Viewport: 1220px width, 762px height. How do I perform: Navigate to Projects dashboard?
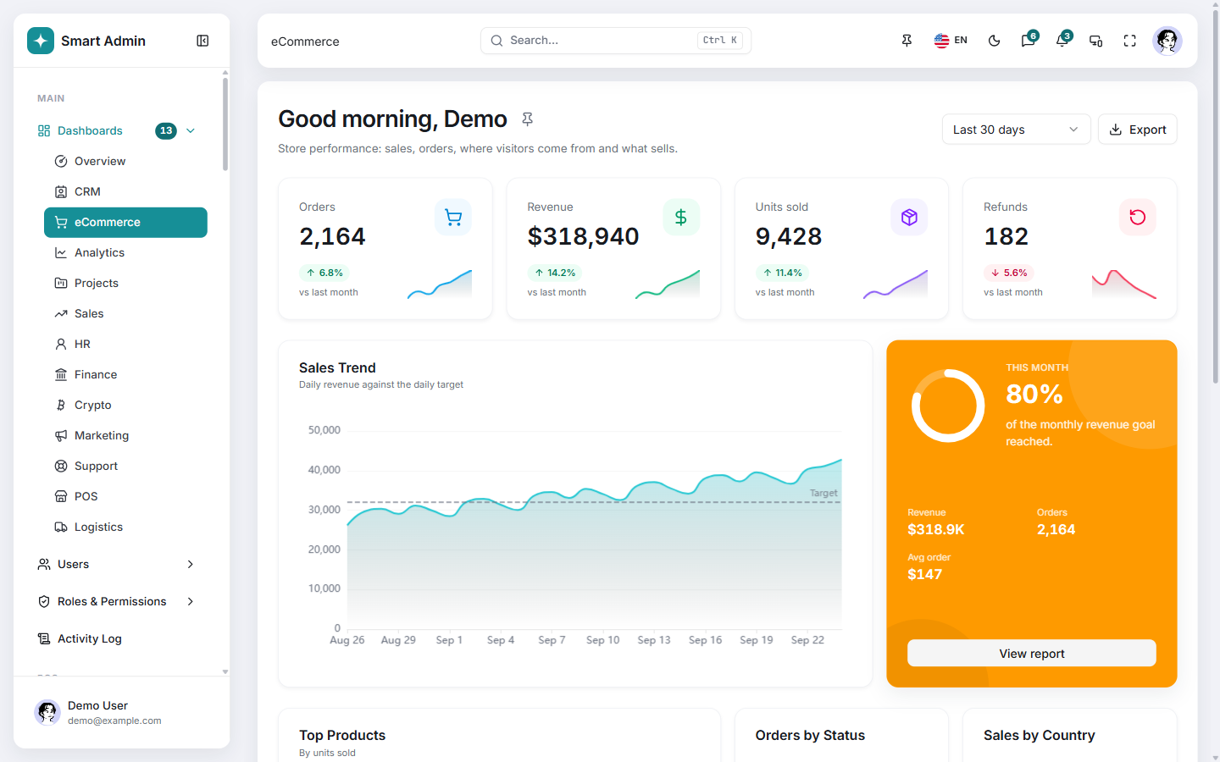pos(125,283)
